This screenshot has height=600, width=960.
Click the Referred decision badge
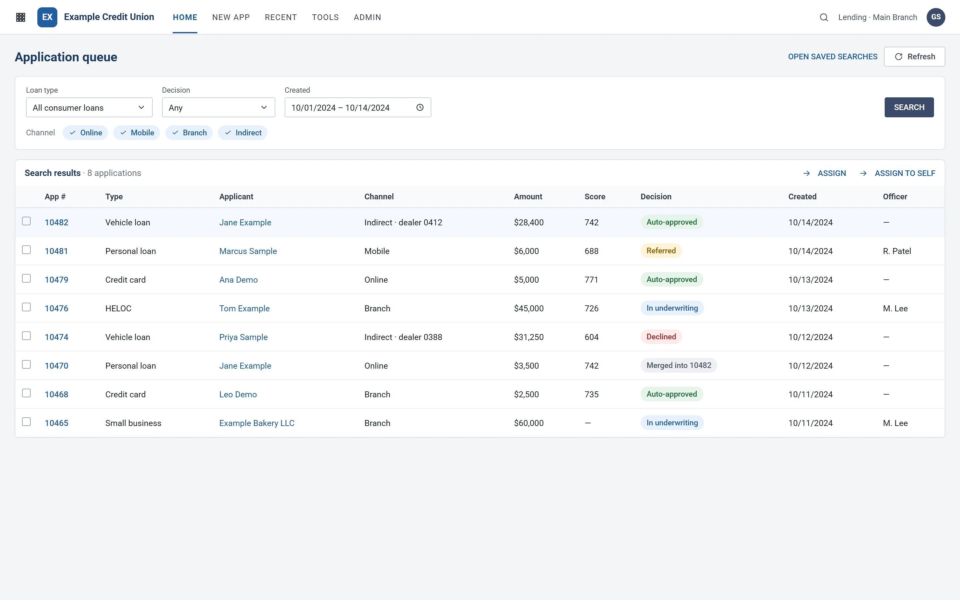661,251
